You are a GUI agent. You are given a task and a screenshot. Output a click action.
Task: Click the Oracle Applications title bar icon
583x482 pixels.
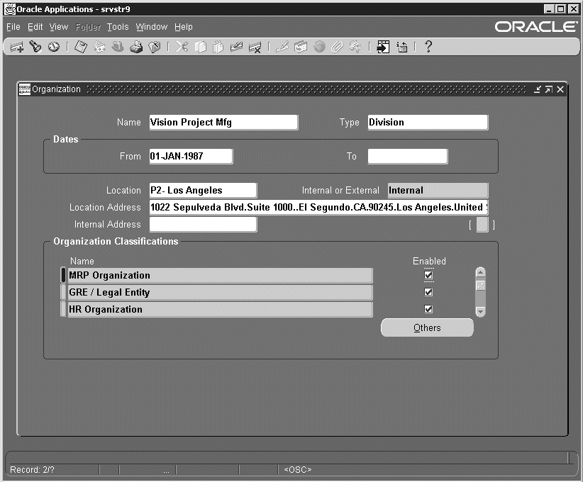click(10, 9)
